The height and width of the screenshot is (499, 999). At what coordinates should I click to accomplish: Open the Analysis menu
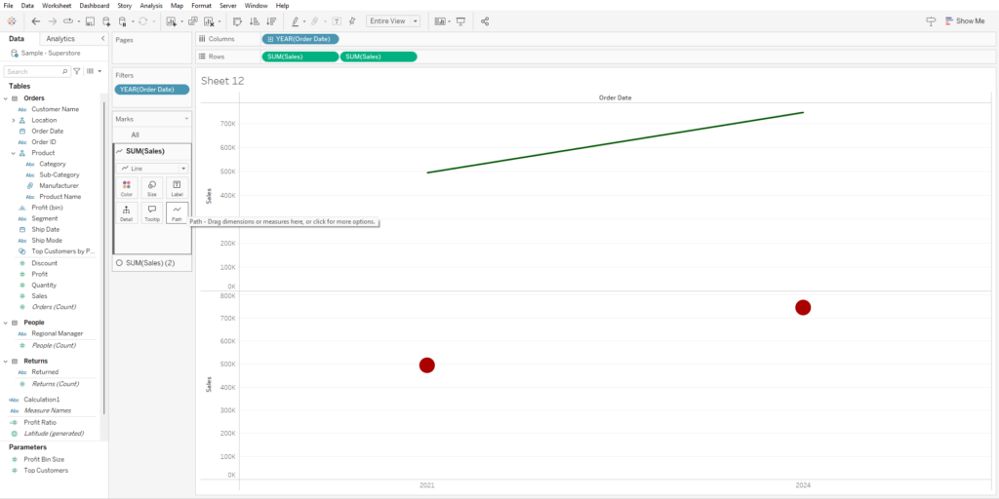coord(151,5)
